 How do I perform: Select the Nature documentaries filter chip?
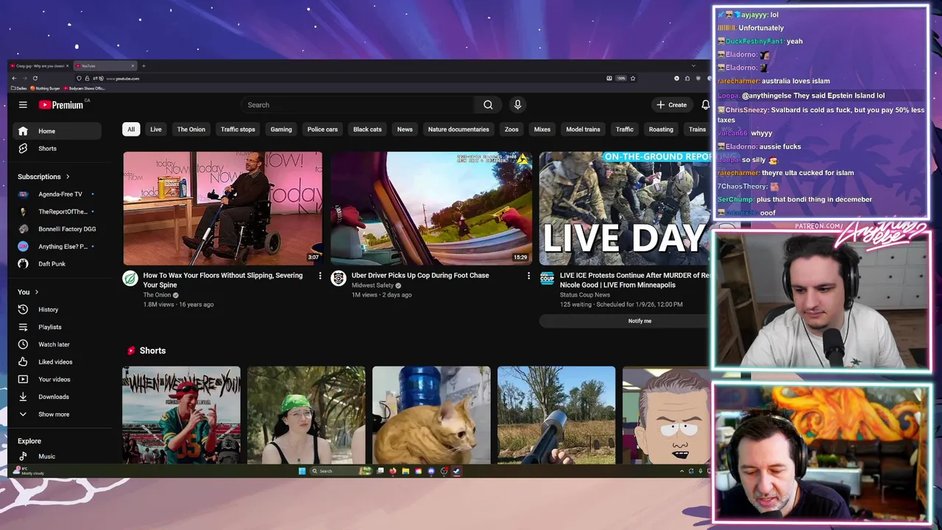458,130
